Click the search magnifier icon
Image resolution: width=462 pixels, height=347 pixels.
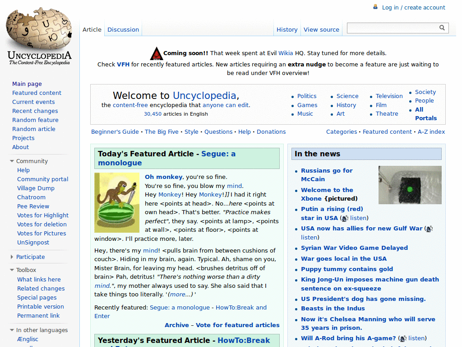442,28
